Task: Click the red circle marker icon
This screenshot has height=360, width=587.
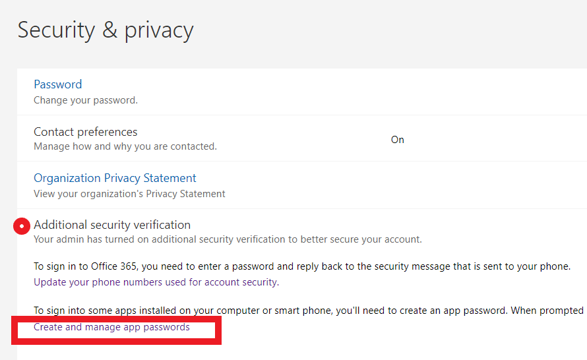Action: (22, 226)
